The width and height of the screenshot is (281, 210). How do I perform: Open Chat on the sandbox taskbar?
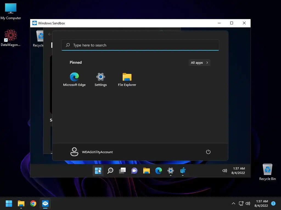coord(134,171)
